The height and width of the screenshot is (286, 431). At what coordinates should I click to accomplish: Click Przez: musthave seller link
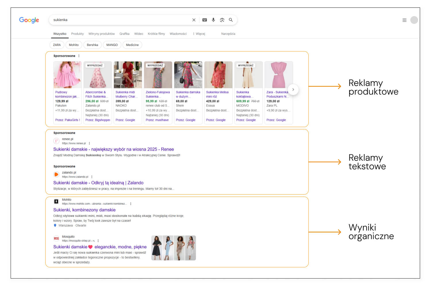tap(157, 120)
